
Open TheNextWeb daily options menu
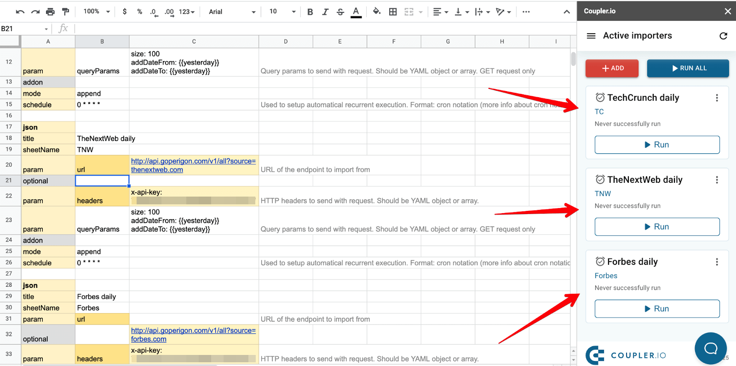coord(717,180)
